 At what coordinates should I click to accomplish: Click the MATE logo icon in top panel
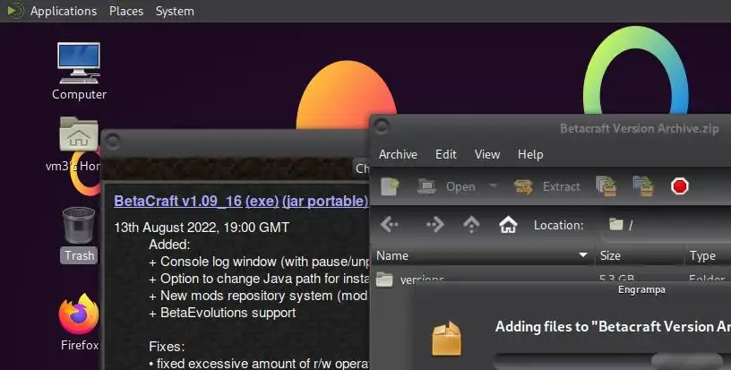coord(15,11)
